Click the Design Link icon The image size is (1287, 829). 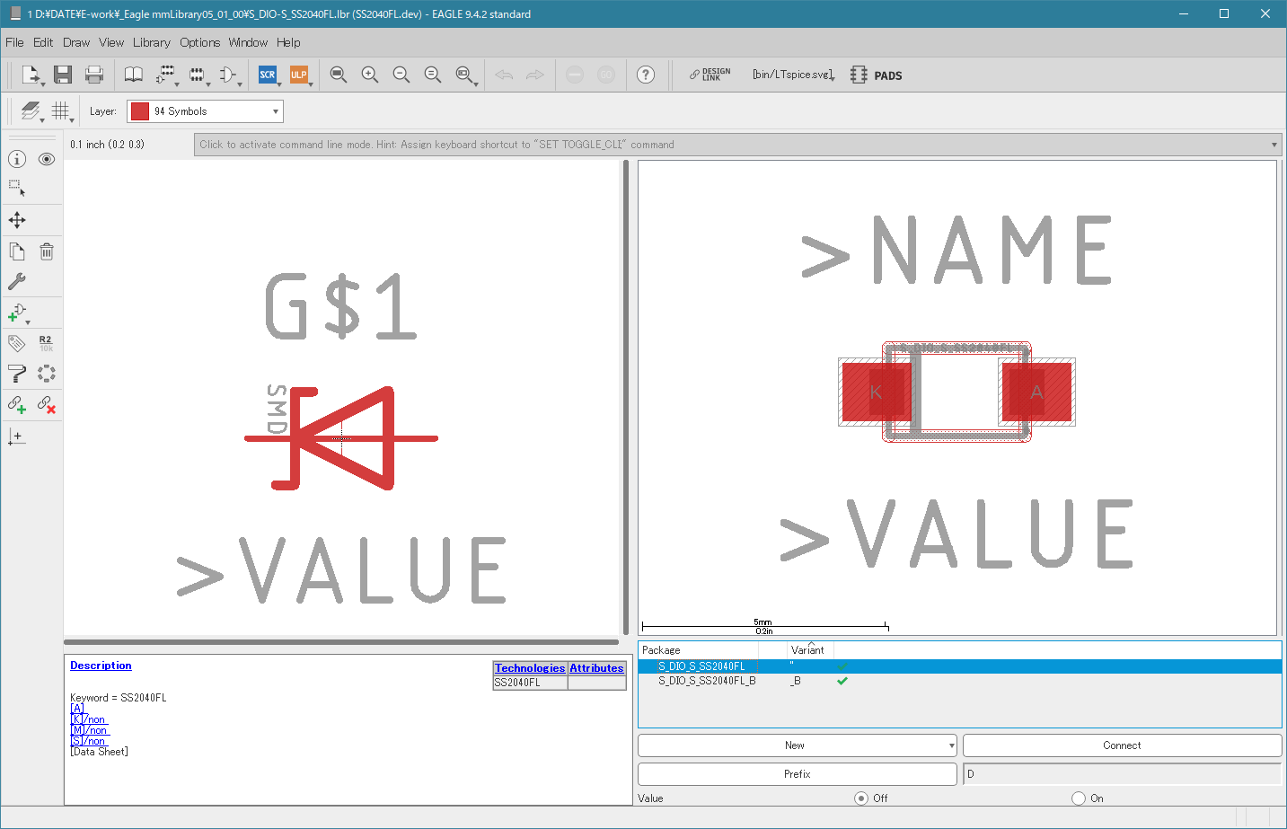click(710, 75)
